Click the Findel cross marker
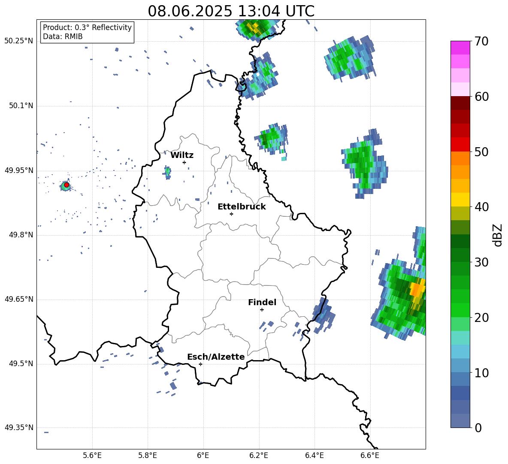Screen dimensions: 508x464 click(x=262, y=310)
